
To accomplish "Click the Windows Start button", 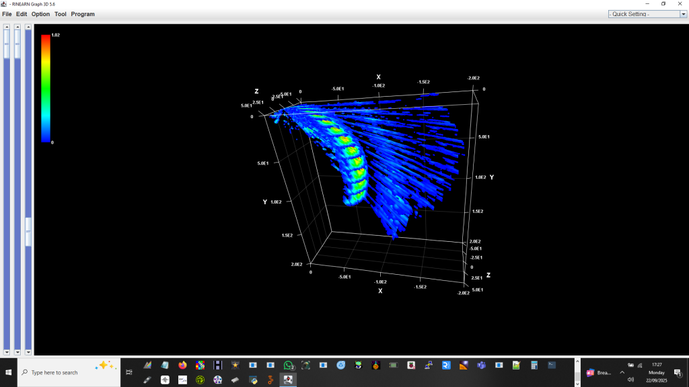I will point(9,372).
